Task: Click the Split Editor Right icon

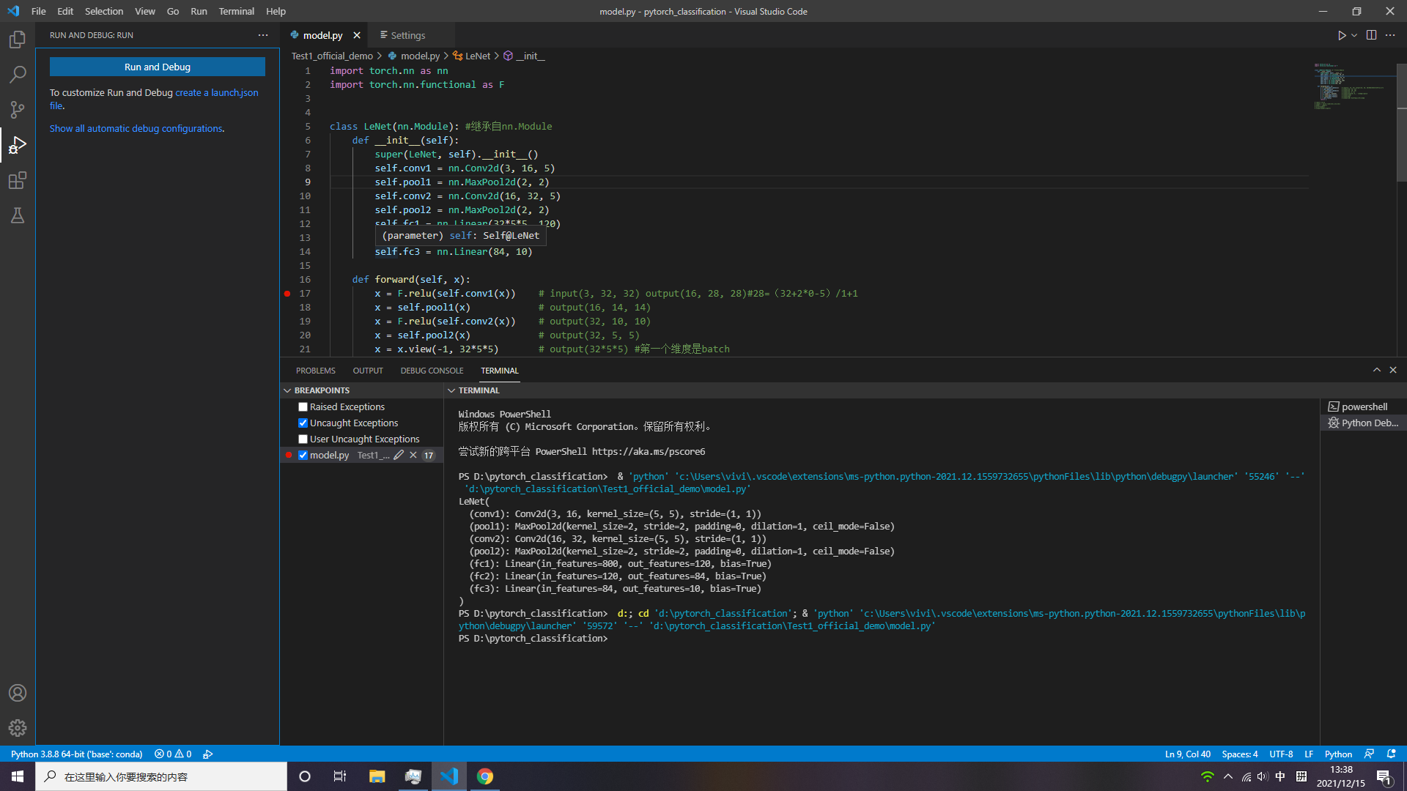Action: (1371, 35)
